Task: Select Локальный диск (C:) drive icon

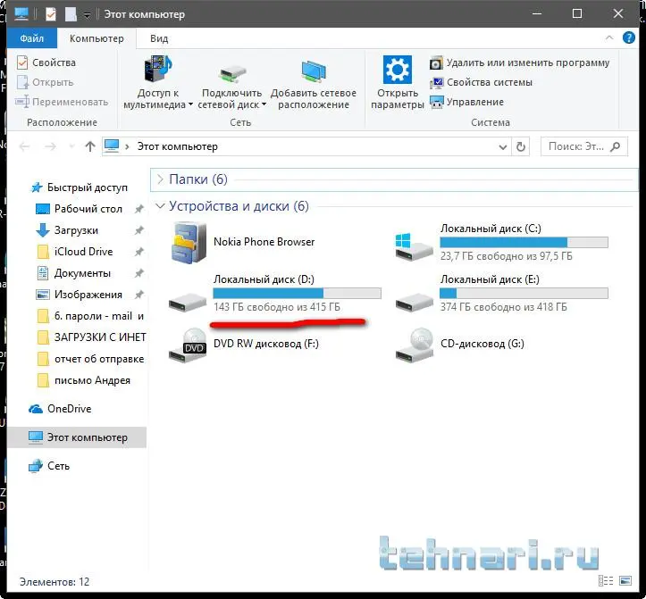Action: click(414, 246)
